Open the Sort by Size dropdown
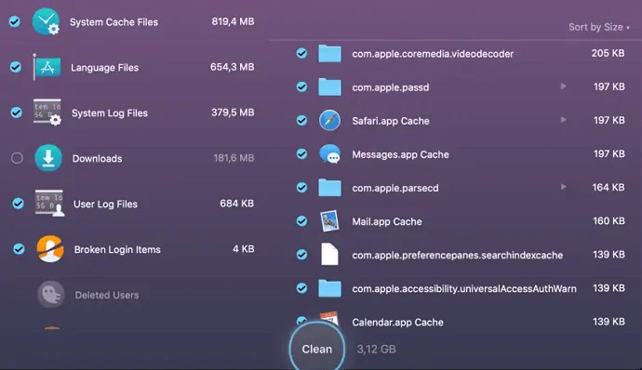This screenshot has height=370, width=642. tap(599, 27)
